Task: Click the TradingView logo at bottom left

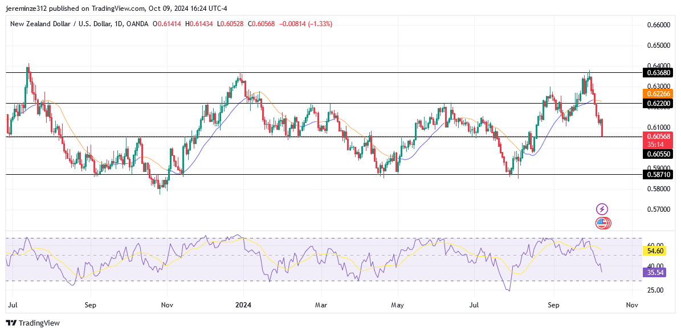Action: click(x=32, y=323)
